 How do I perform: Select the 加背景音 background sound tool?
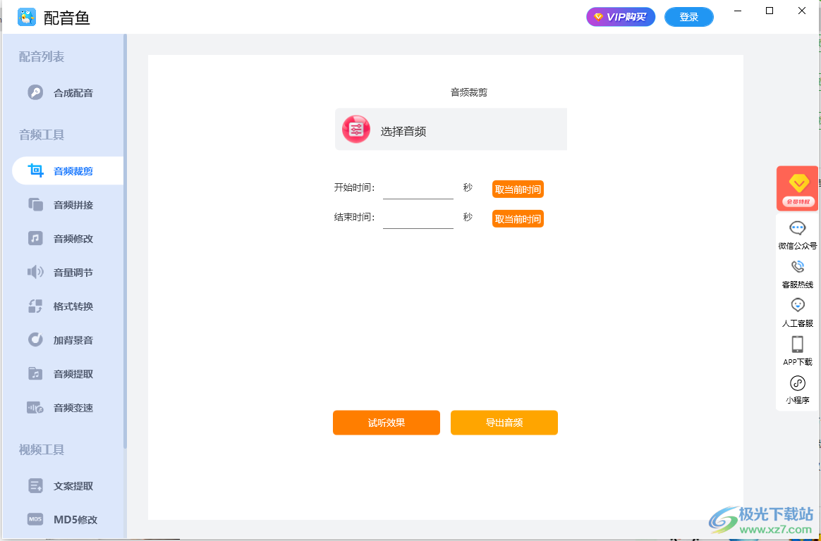point(74,340)
